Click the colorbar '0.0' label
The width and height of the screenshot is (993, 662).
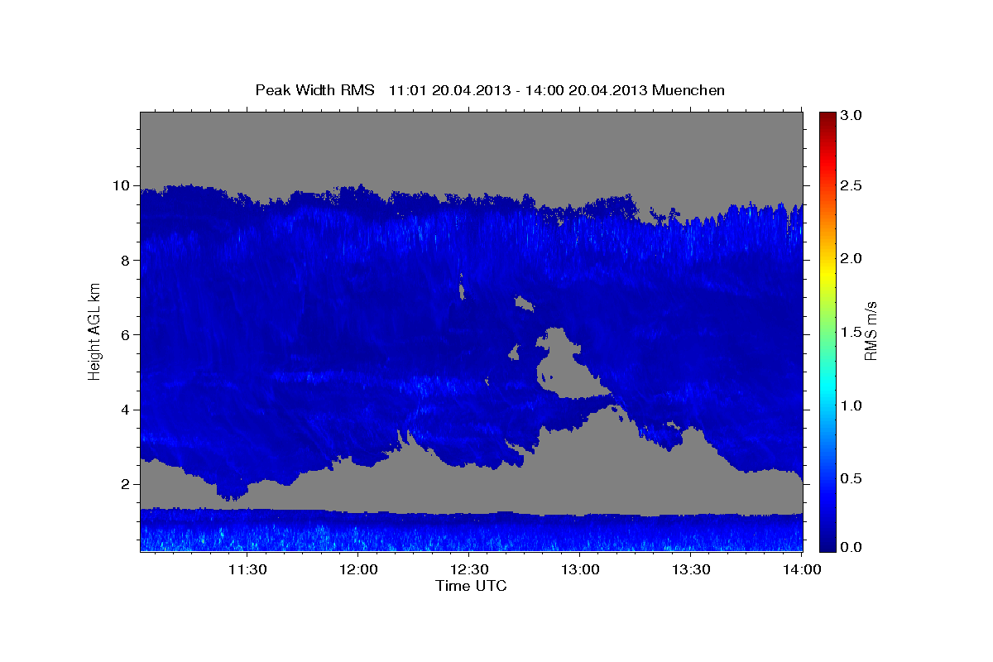click(852, 547)
